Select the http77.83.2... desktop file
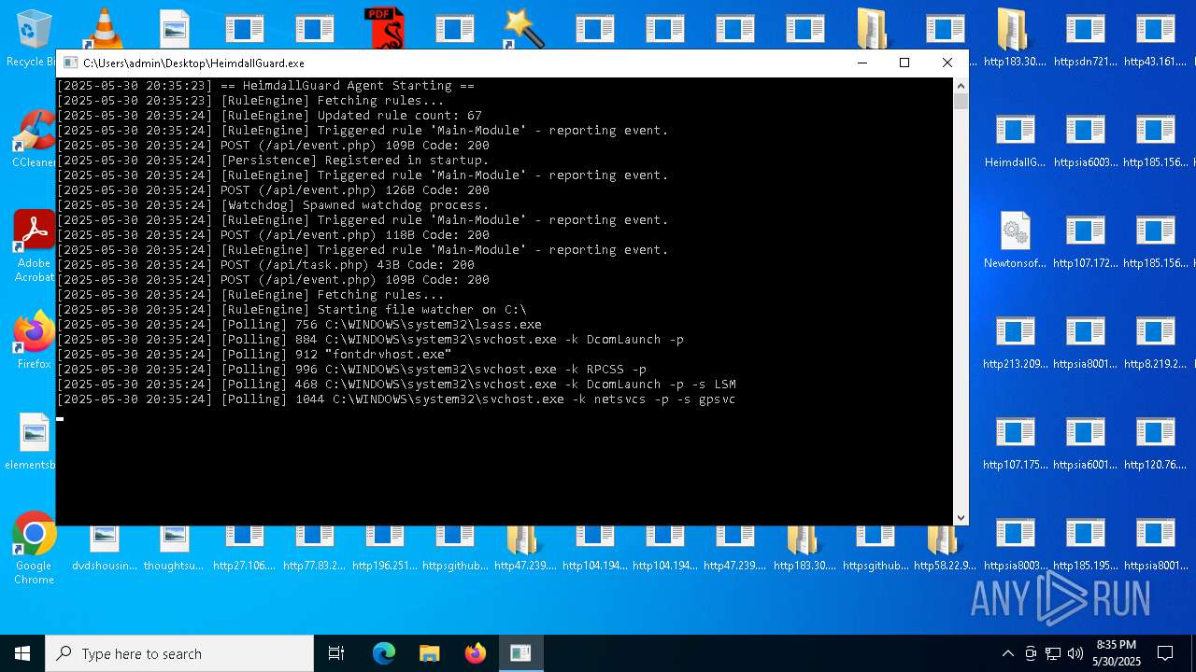This screenshot has height=672, width=1196. pos(315,549)
